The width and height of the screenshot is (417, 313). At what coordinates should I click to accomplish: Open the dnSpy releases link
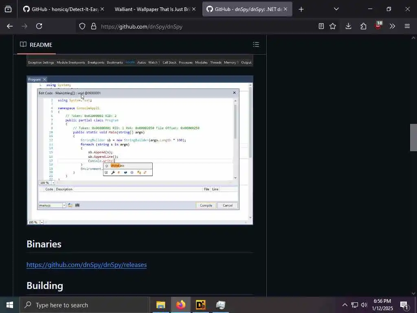[x=86, y=265]
